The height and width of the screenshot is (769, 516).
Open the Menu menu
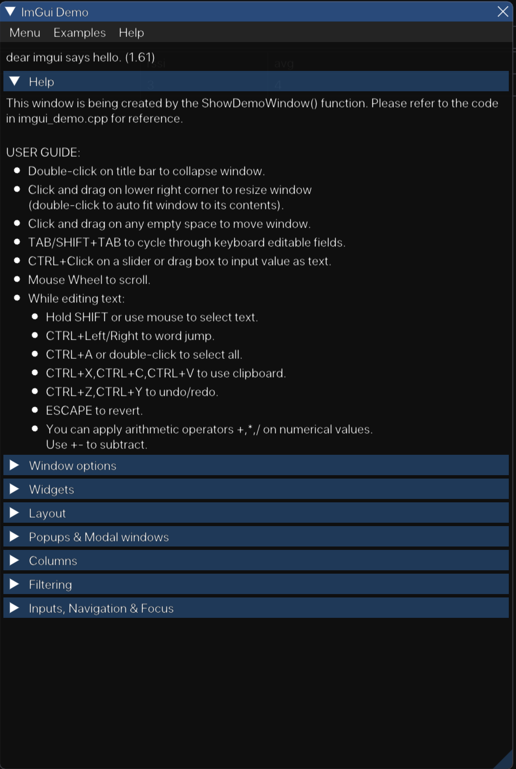(24, 32)
